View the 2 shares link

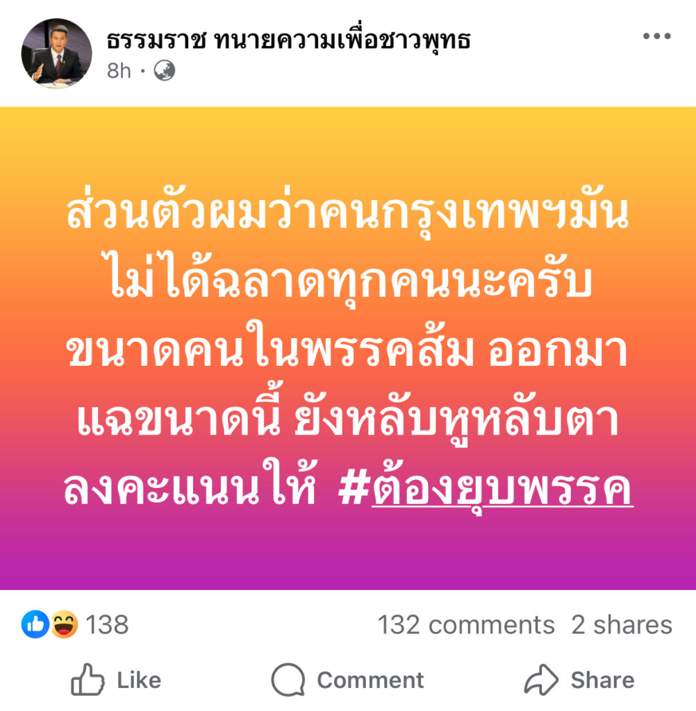pyautogui.click(x=622, y=625)
